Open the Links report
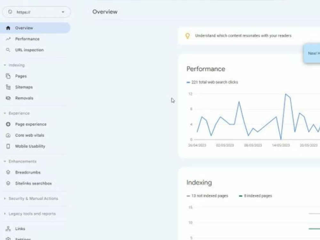320x240 pixels. tap(35, 229)
